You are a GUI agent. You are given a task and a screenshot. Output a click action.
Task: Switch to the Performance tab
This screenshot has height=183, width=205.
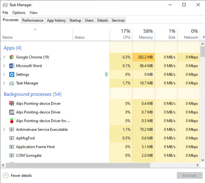[32, 20]
